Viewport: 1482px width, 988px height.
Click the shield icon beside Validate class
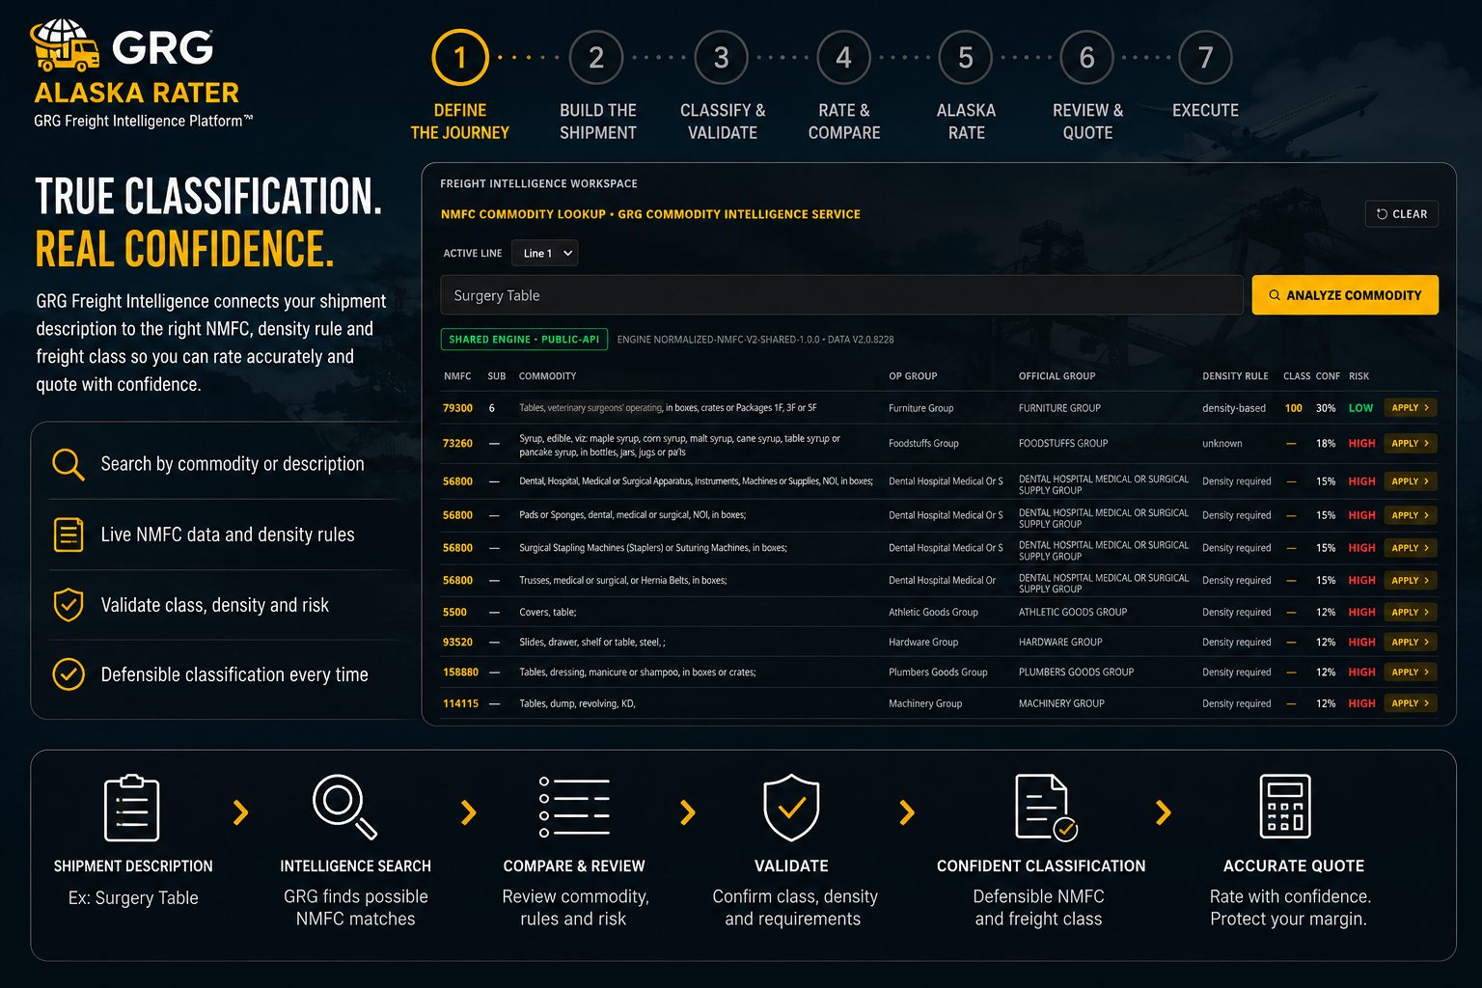pyautogui.click(x=69, y=605)
